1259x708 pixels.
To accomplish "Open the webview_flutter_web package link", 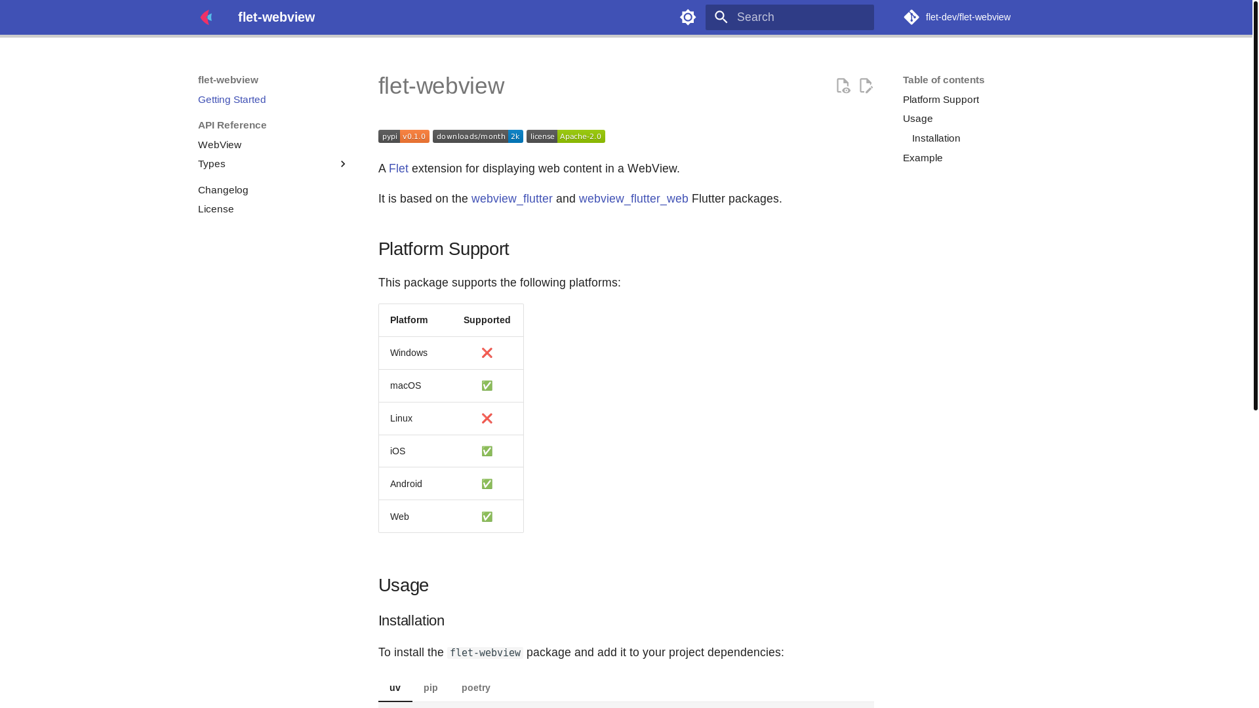I will 633,199.
